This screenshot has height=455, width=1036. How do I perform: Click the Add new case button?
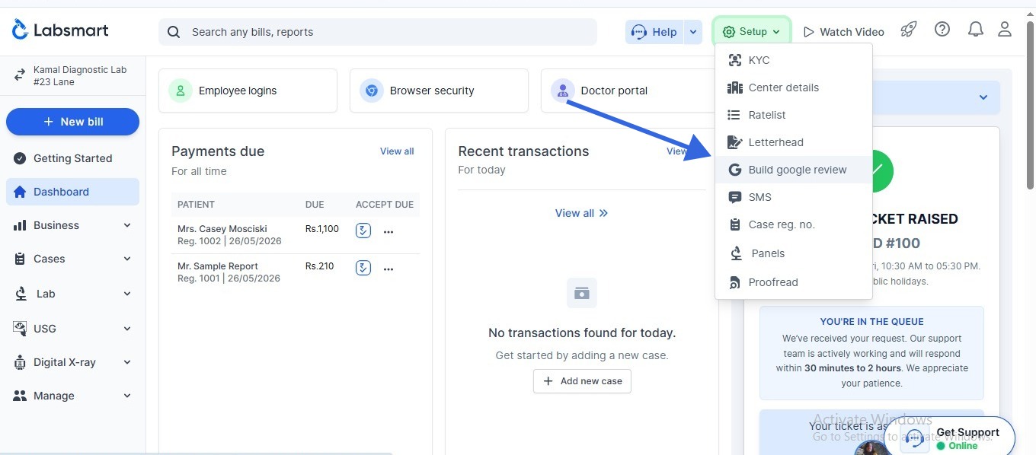pyautogui.click(x=582, y=381)
